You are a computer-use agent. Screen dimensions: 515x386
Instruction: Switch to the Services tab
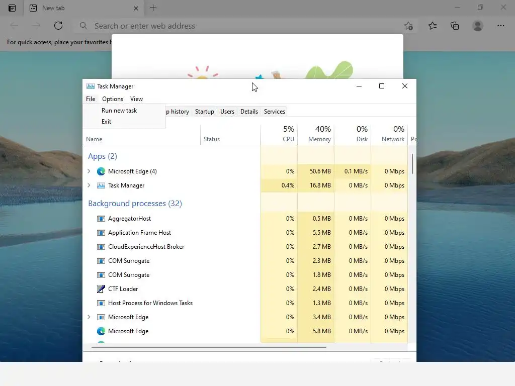275,112
